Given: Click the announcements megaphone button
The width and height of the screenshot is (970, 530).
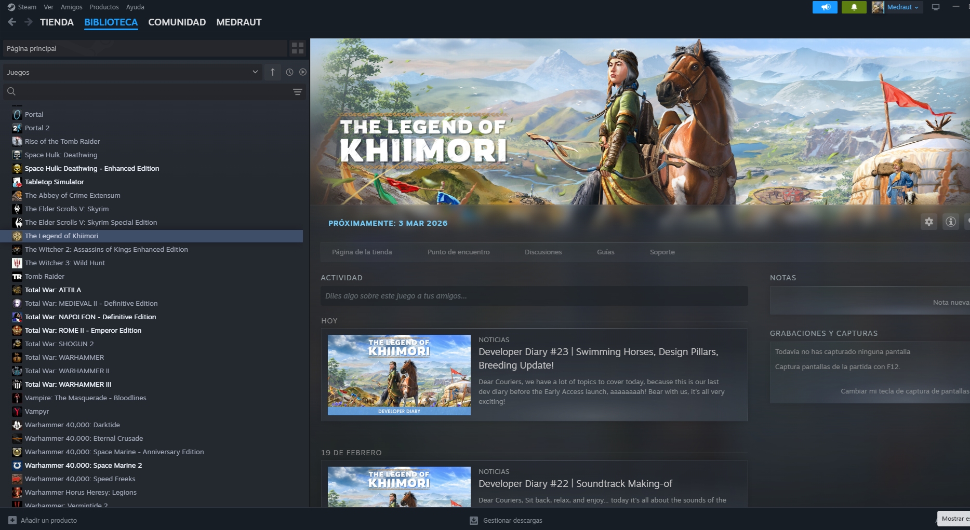Looking at the screenshot, I should [825, 7].
